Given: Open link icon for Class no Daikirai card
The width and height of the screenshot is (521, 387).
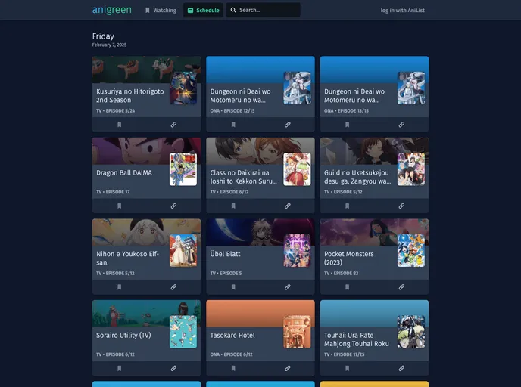Looking at the screenshot, I should pos(288,206).
